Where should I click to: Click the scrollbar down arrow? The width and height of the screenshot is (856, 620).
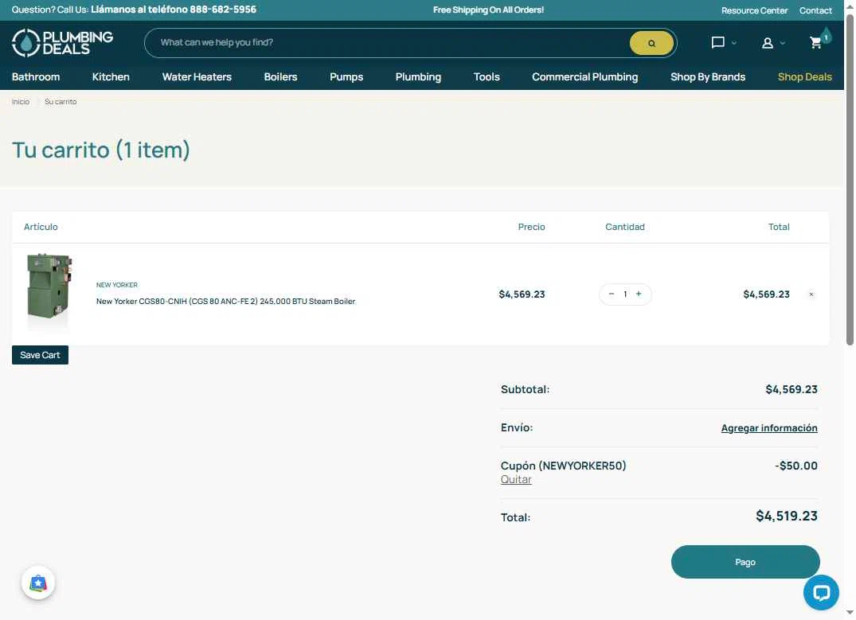[x=850, y=612]
